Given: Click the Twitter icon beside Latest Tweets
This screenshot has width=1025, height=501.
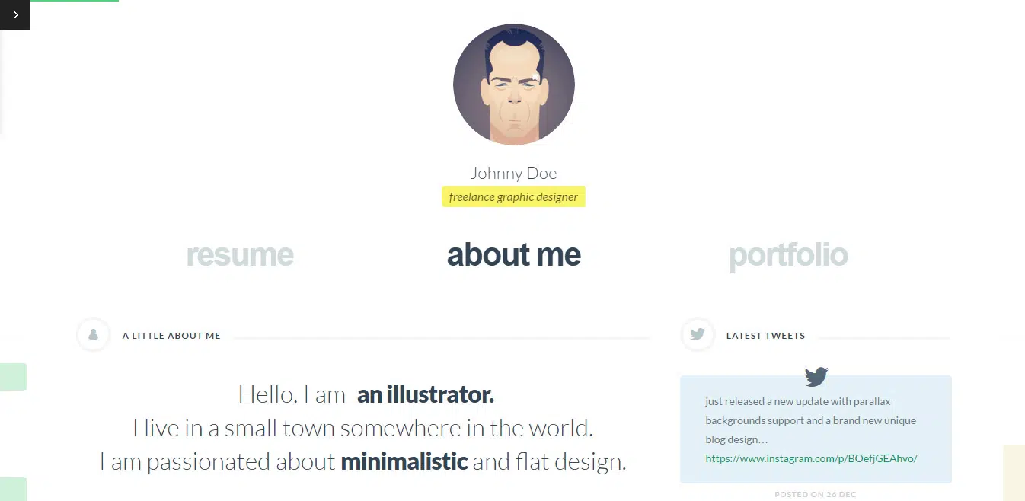Looking at the screenshot, I should pyautogui.click(x=698, y=334).
